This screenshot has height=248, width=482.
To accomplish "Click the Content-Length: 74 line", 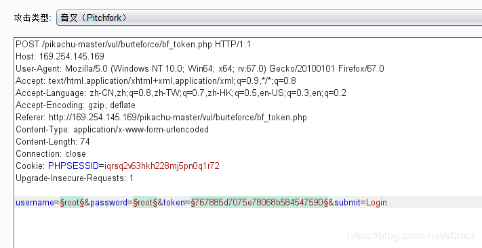I will tap(53, 142).
